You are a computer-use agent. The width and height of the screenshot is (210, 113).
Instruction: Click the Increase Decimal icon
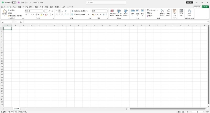click(x=103, y=15)
